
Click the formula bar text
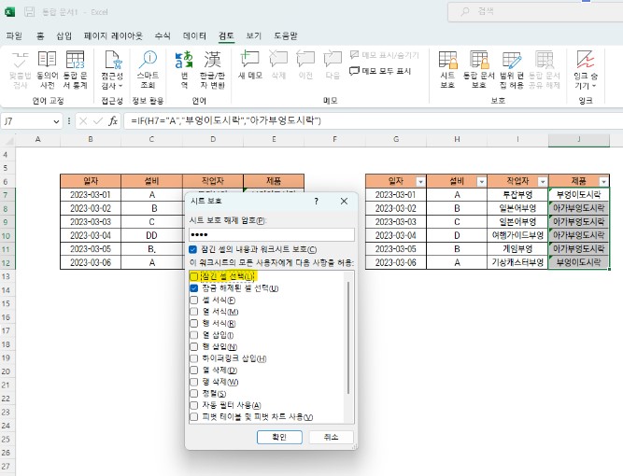pos(226,120)
